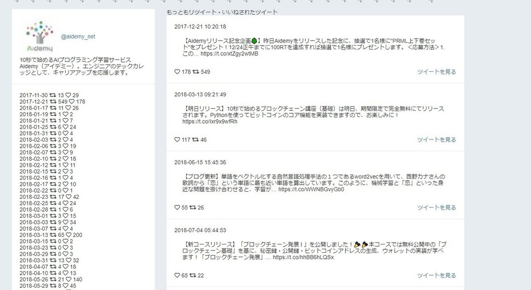Follow the https://t.co/xtZgy2wtMB link

tap(229, 54)
